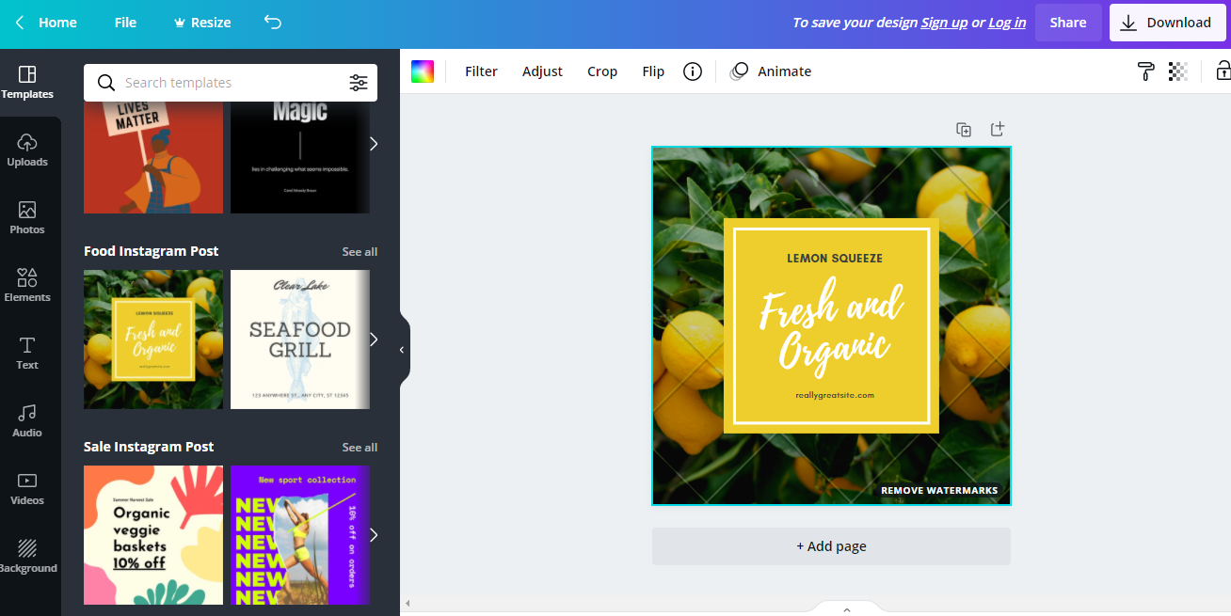The image size is (1231, 616).
Task: Select the Seafood Grill template thumbnail
Action: [299, 340]
